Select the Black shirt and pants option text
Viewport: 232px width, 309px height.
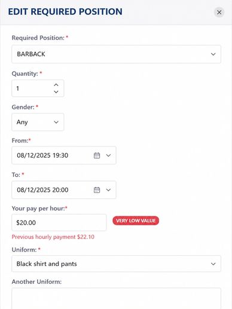[x=47, y=264]
